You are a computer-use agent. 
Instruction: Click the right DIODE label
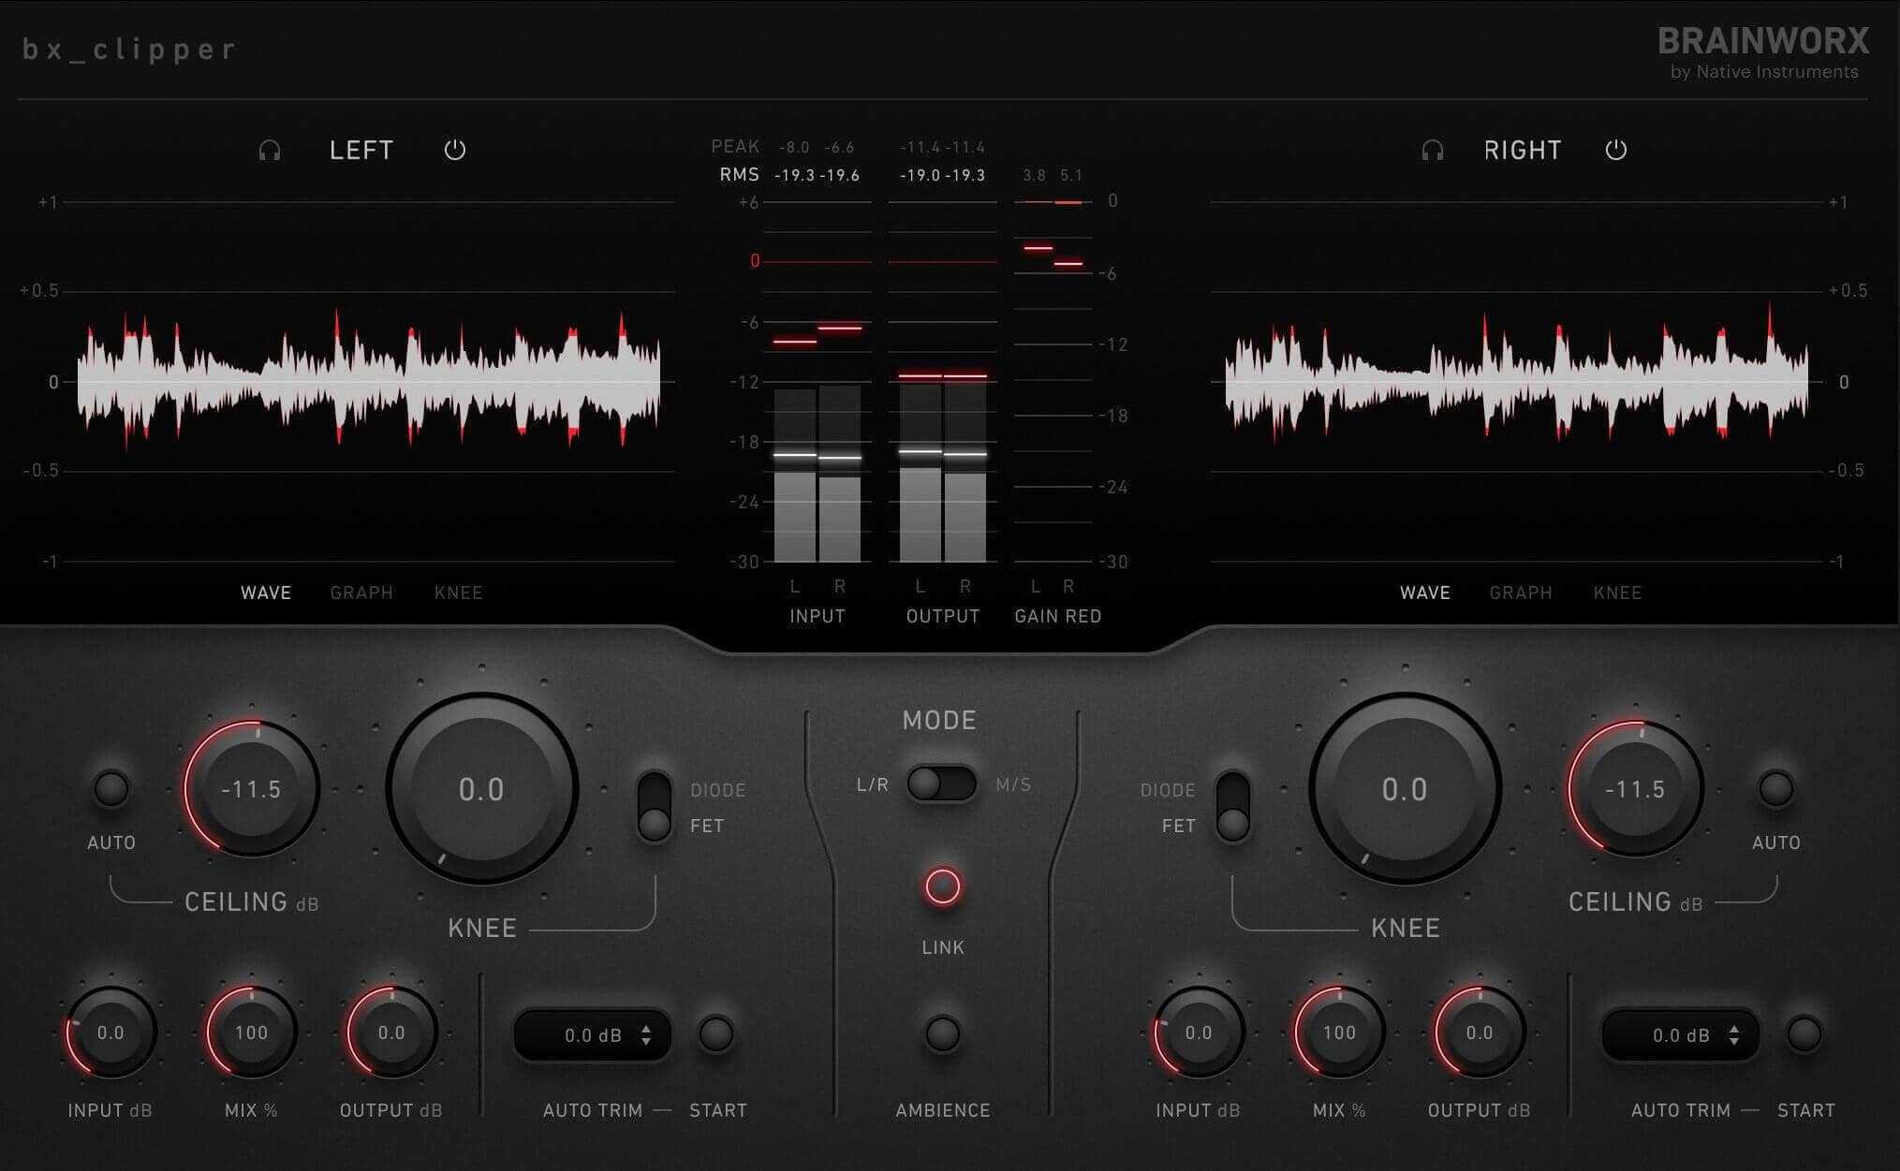[1168, 790]
